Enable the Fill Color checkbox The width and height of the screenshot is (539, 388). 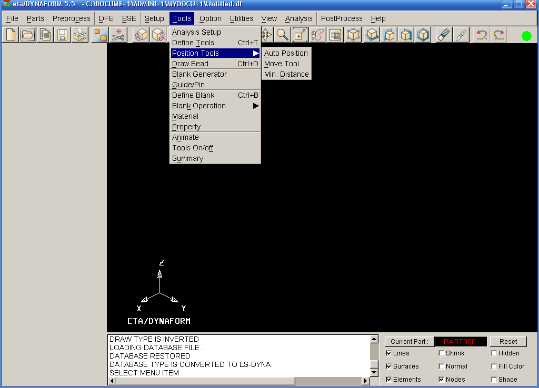pyautogui.click(x=494, y=366)
